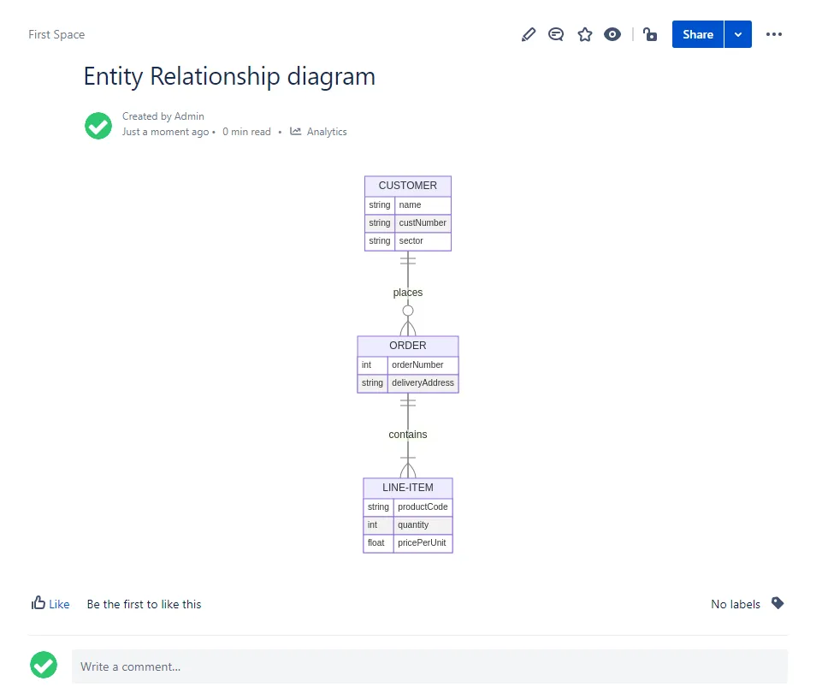Click the name attribute in CUSTOMER
Screen dimensions: 822x693
coord(423,205)
